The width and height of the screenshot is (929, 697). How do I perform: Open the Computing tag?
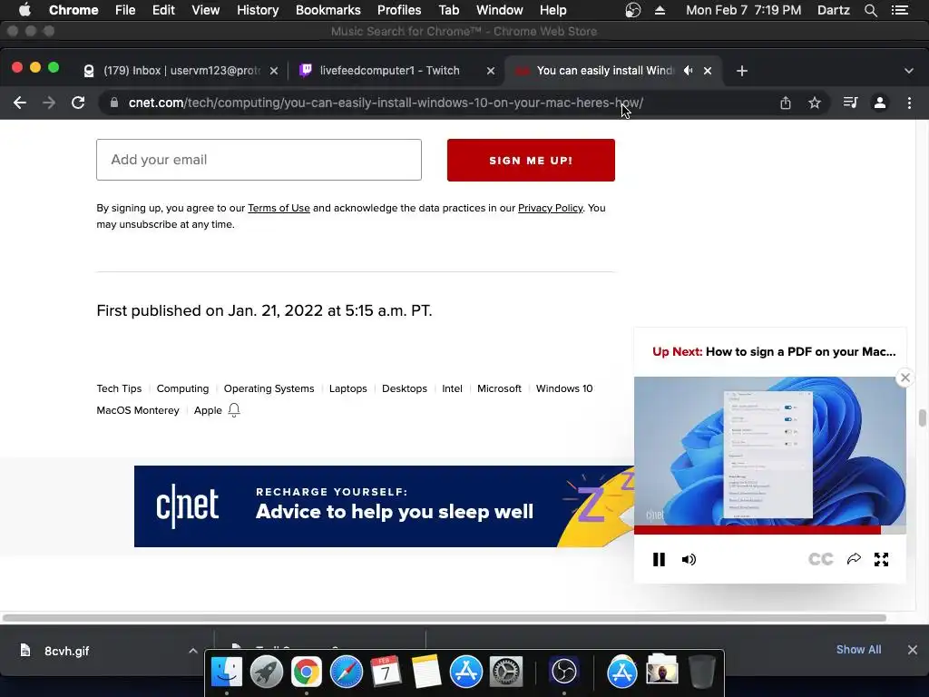(182, 388)
